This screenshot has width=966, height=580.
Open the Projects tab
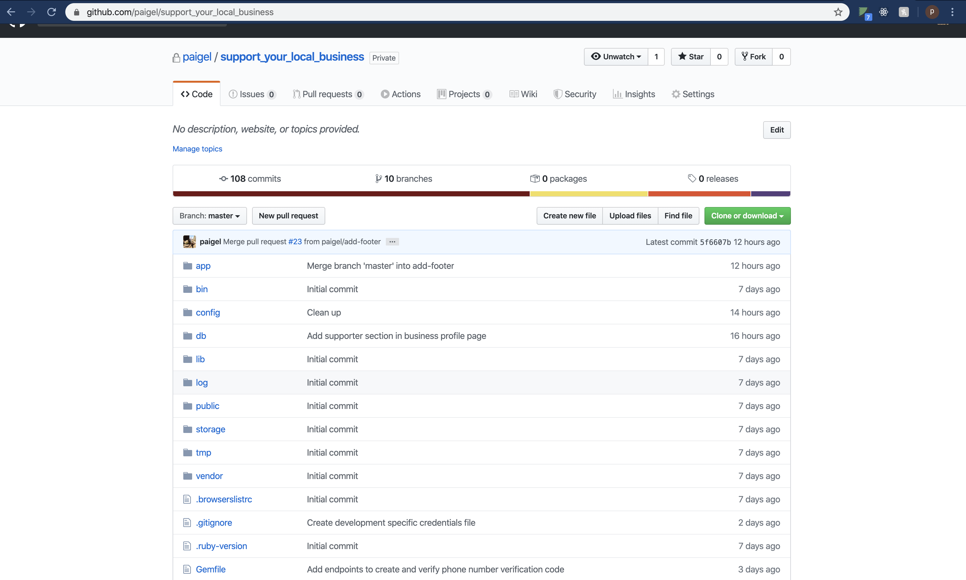464,94
